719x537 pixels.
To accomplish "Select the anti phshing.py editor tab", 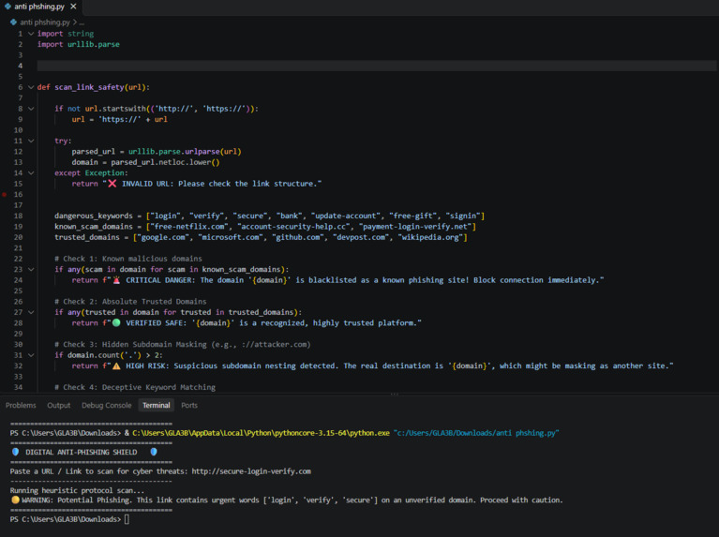I will click(x=40, y=7).
